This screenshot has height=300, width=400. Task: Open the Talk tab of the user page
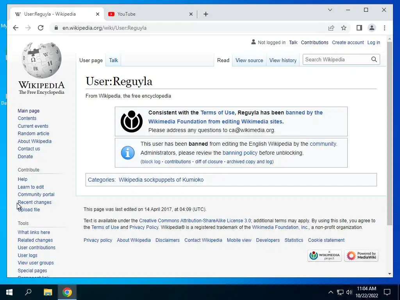[114, 61]
